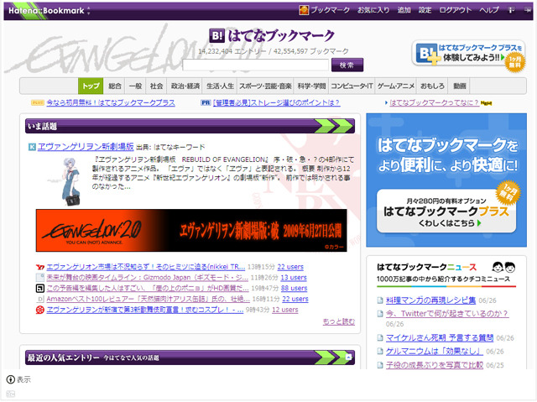Open the 88 users bookmark count
This screenshot has height=402, width=537.
[x=295, y=288]
